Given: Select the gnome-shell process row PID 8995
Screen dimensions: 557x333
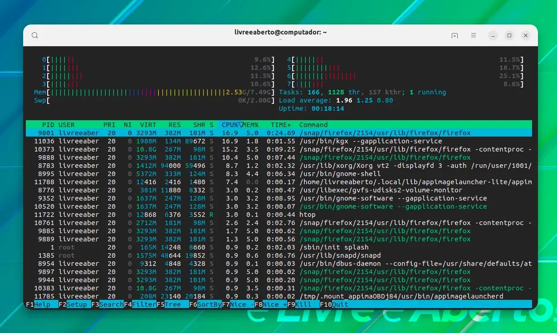Looking at the screenshot, I should (x=279, y=174).
